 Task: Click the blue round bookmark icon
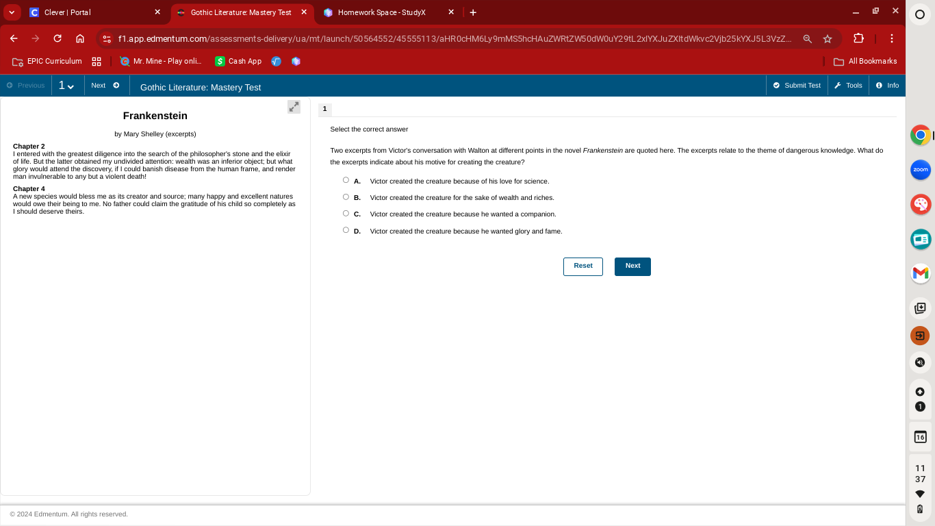pyautogui.click(x=277, y=61)
